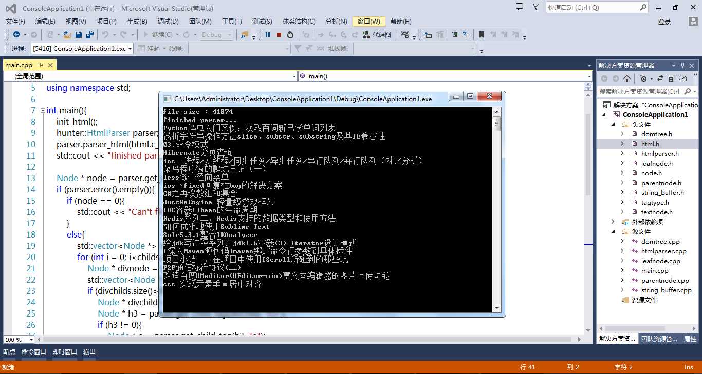702x374 pixels.
Task: Click the Step Into icon
Action: 332,34
